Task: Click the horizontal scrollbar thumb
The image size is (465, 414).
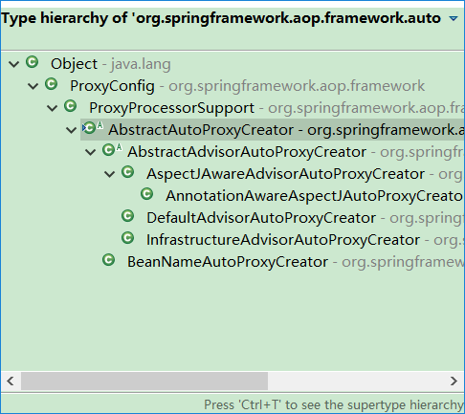Action: click(x=144, y=381)
